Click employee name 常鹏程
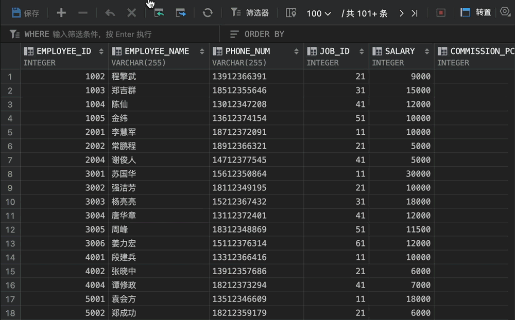The height and width of the screenshot is (320, 515). pyautogui.click(x=124, y=146)
